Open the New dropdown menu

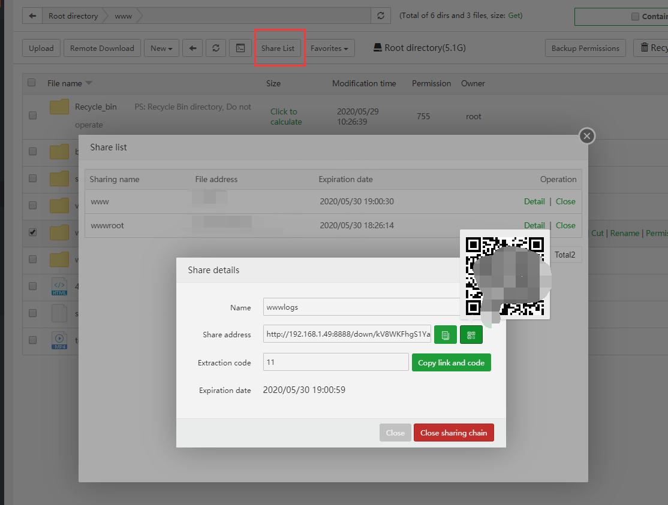point(161,49)
